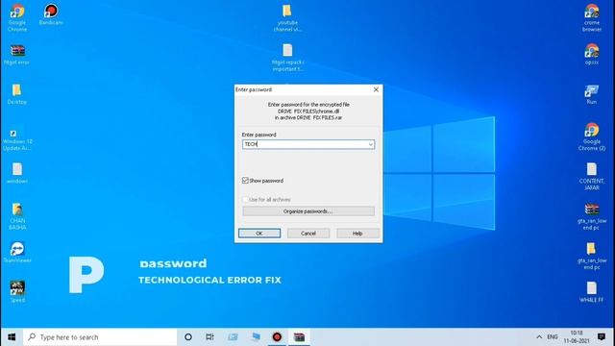Open the Google Chrome (2) shortcut
The width and height of the screenshot is (615, 346).
click(x=592, y=136)
